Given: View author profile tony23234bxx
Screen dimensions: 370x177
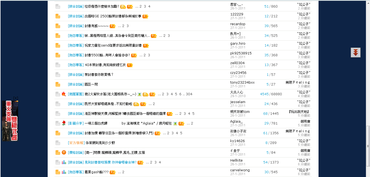Looking at the screenshot, I should [242, 83].
